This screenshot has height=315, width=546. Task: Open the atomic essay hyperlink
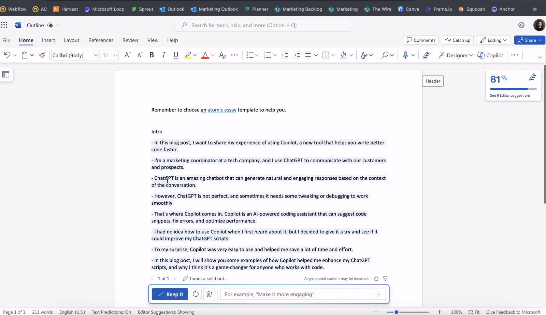(x=222, y=110)
